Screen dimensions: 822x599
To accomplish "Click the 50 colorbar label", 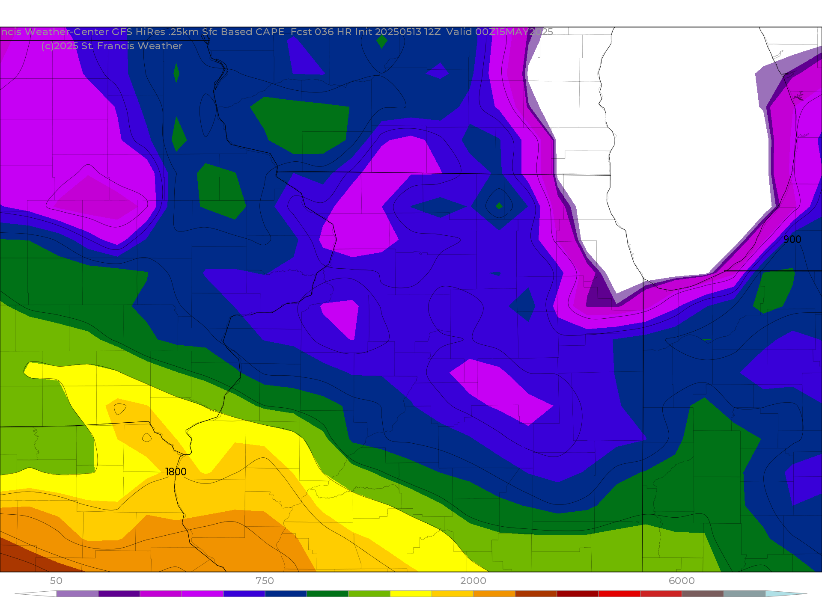I will 56,581.
